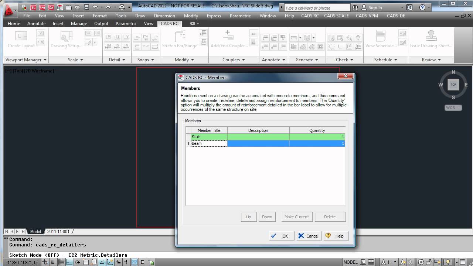Image resolution: width=473 pixels, height=266 pixels.
Task: Open the Dimension menu
Action: (164, 16)
